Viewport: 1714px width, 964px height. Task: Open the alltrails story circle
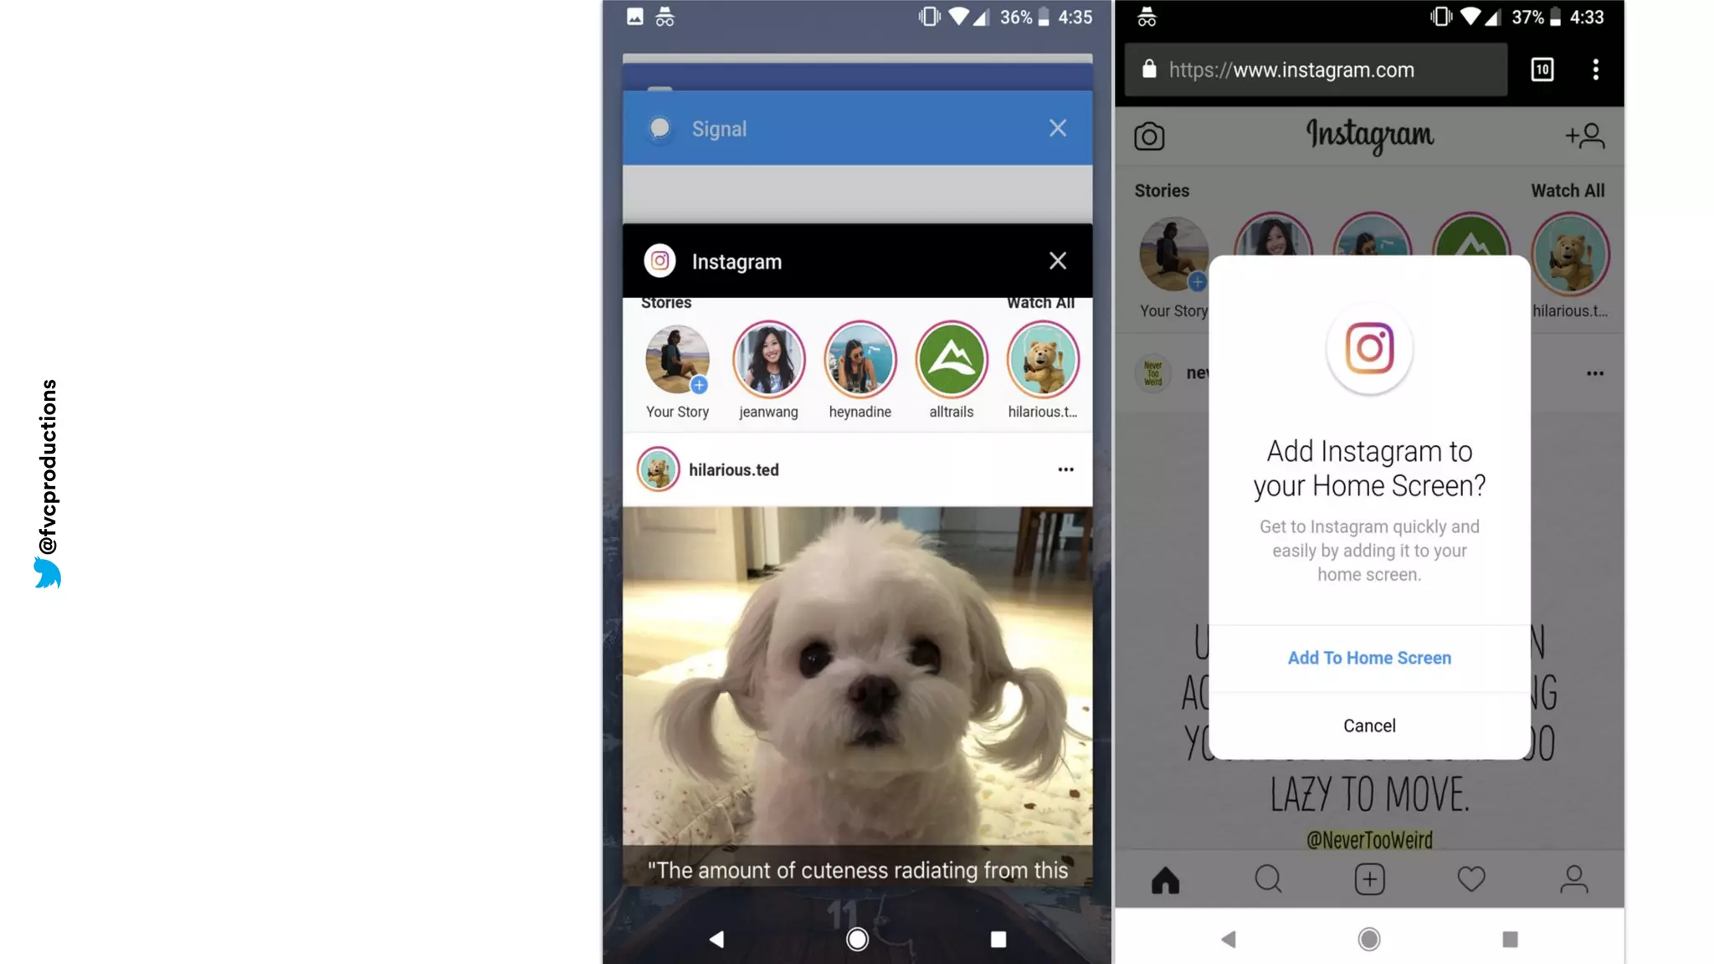[952, 360]
